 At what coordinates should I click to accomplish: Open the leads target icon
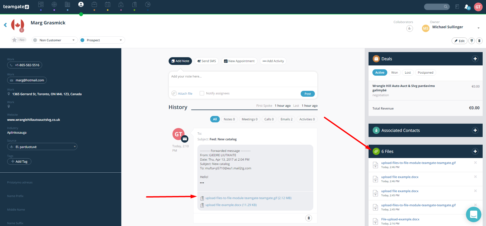[x=54, y=4]
